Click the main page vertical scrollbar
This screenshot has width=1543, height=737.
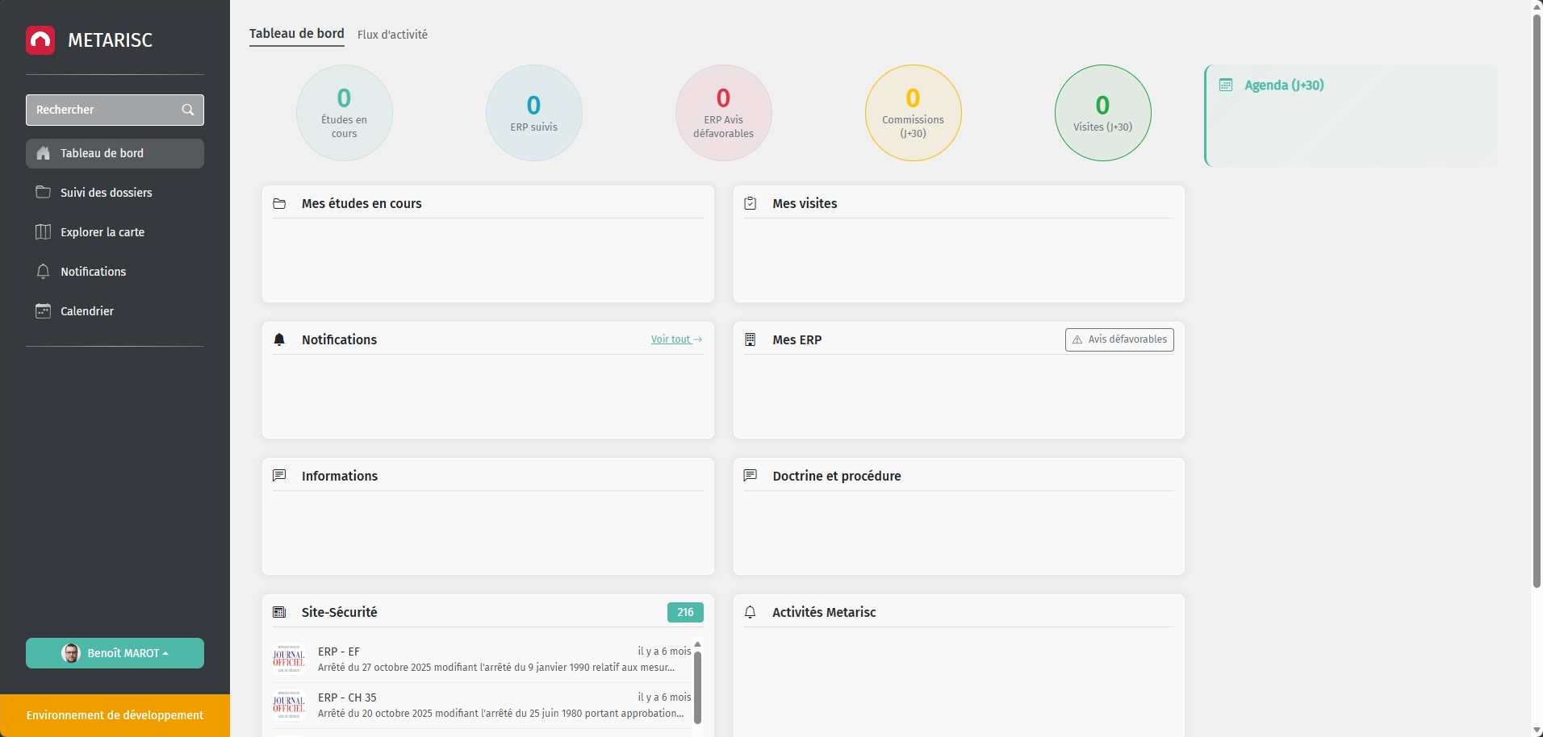(x=1537, y=300)
